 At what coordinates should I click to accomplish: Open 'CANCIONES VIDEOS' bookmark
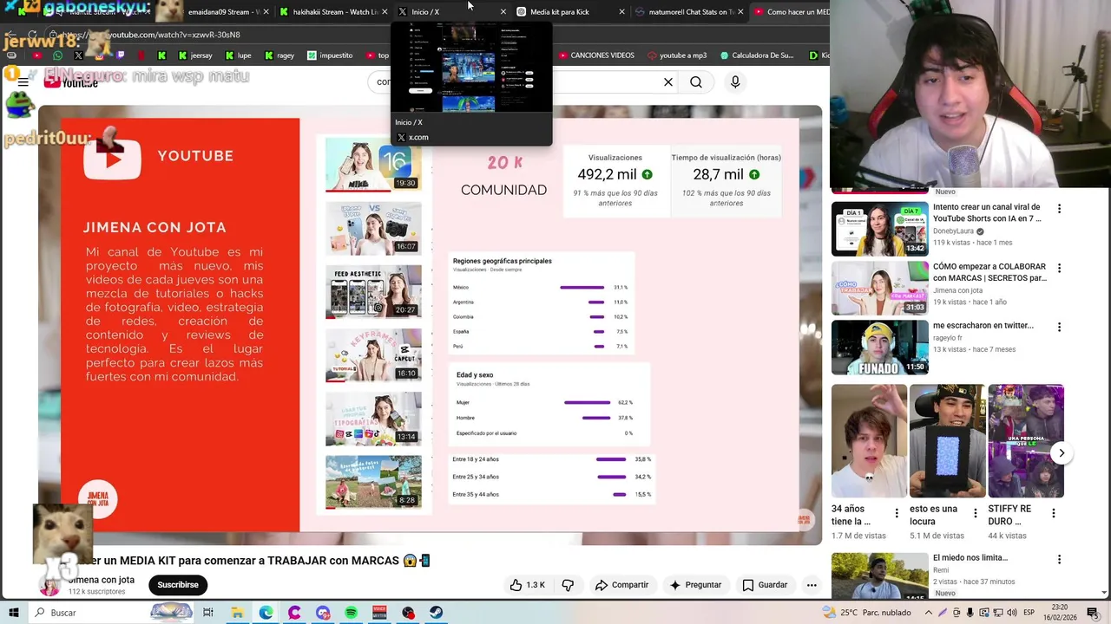pos(596,55)
